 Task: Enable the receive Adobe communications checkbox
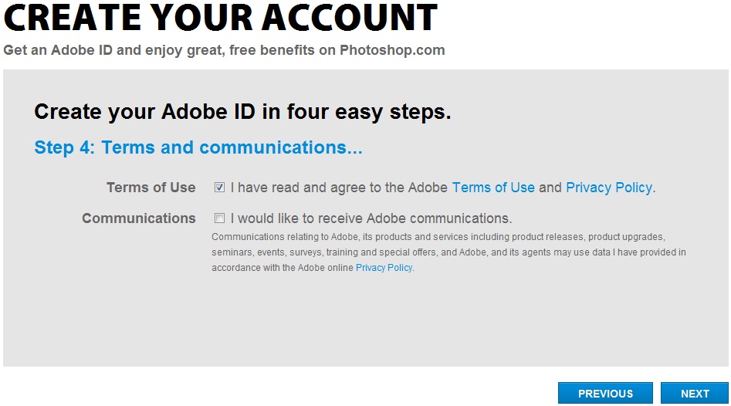(x=219, y=218)
